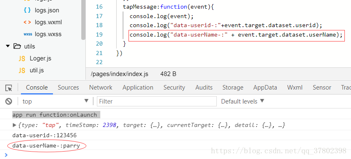351x159 pixels.
Task: Focus the console Filter input field
Action: [157, 101]
